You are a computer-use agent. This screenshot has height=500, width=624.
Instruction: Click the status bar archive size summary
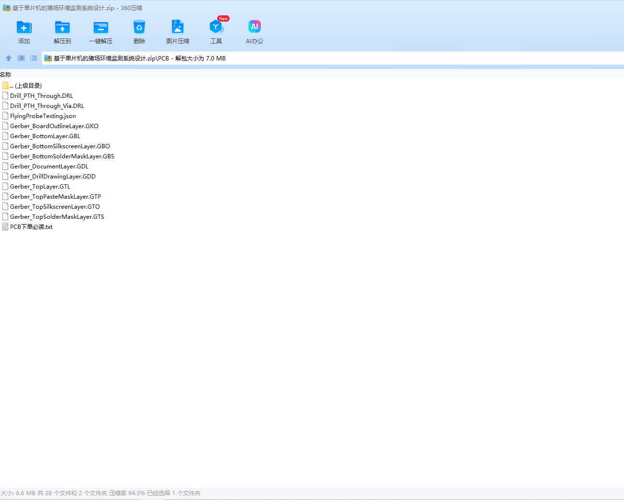coord(101,493)
